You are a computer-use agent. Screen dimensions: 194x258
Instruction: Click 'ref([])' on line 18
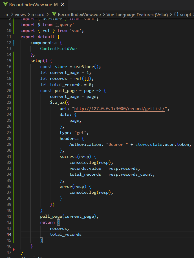tap(83, 79)
